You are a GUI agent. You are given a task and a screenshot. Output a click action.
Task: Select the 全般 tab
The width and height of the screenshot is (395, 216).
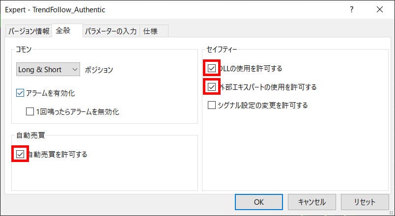pos(63,31)
